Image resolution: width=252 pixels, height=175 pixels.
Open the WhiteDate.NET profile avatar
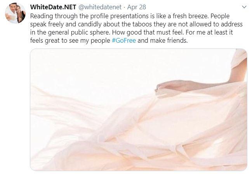click(15, 13)
